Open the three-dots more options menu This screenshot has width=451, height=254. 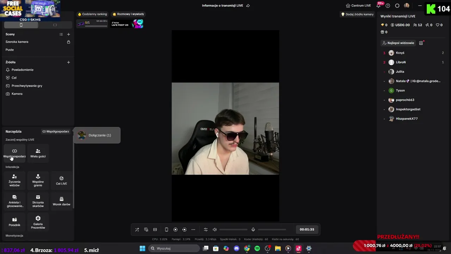[x=193, y=230]
